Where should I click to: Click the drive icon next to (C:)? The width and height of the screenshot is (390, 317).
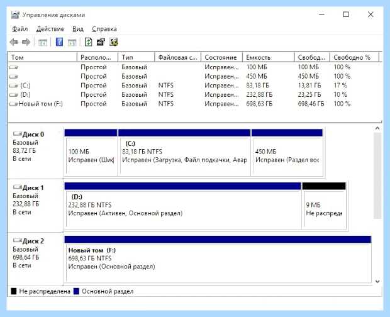coord(13,86)
